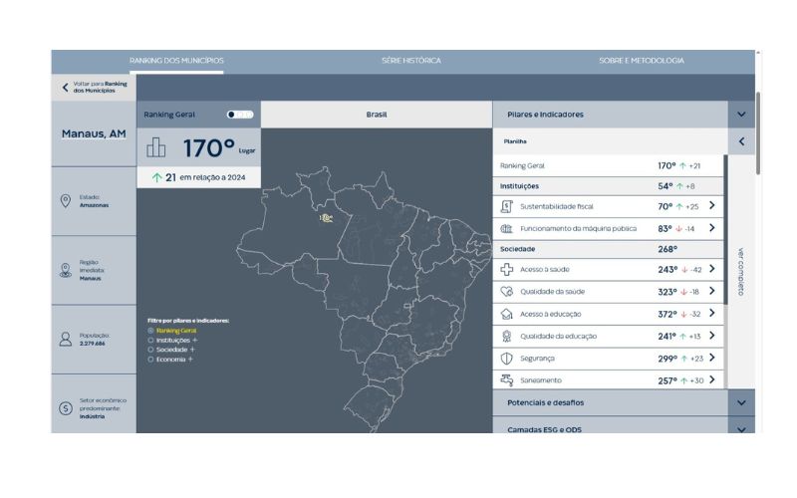
Task: Open Sustentabilidade fiscal row chevron
Action: click(712, 205)
